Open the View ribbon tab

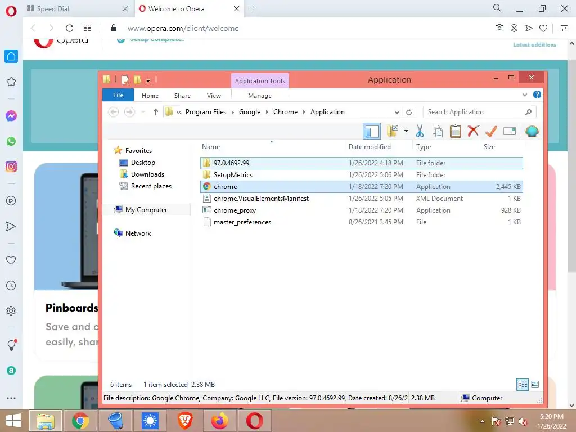pyautogui.click(x=214, y=96)
